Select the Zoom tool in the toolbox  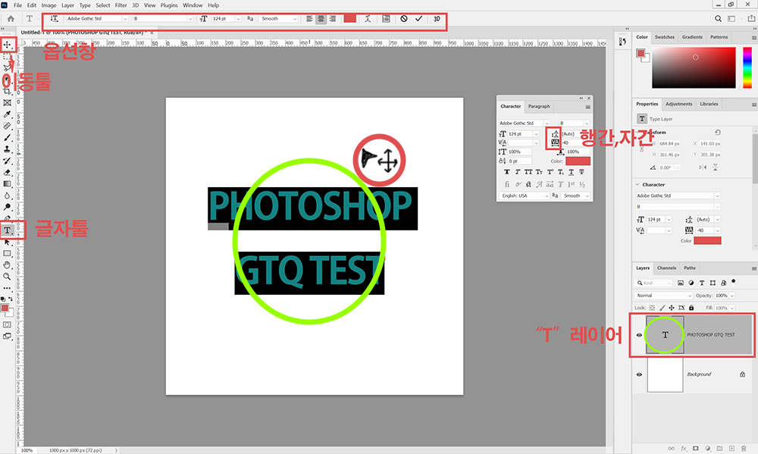[x=7, y=277]
